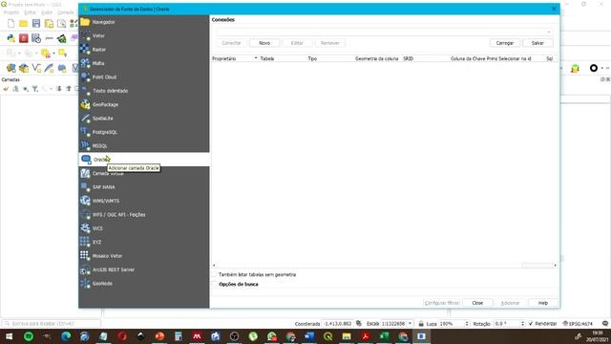The image size is (611, 344).
Task: Click the table's right scroll arrow
Action: coord(556,266)
